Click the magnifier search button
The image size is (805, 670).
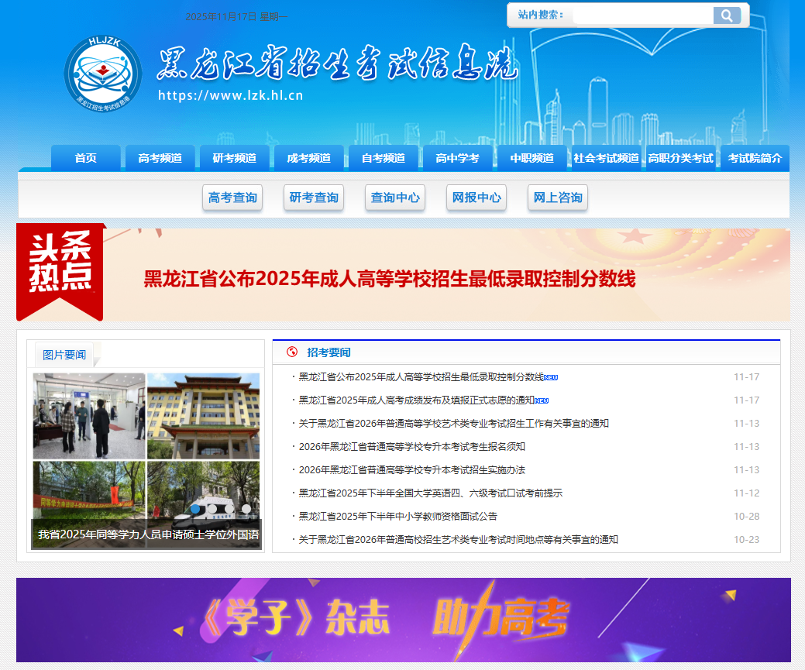tap(727, 15)
